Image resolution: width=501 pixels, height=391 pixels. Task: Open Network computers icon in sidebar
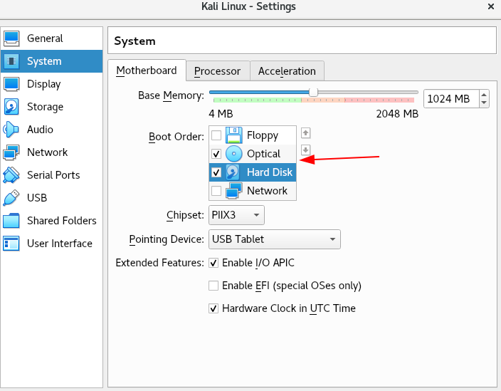pos(11,152)
